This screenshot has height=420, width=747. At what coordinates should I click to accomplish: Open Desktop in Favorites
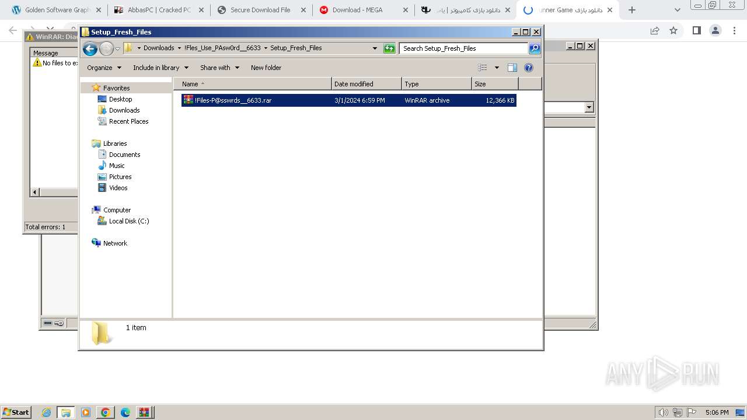pos(120,99)
